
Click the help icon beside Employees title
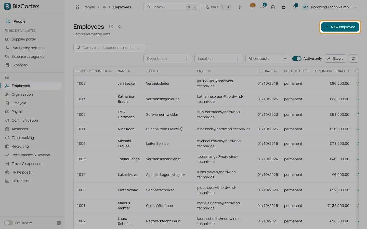(x=111, y=26)
